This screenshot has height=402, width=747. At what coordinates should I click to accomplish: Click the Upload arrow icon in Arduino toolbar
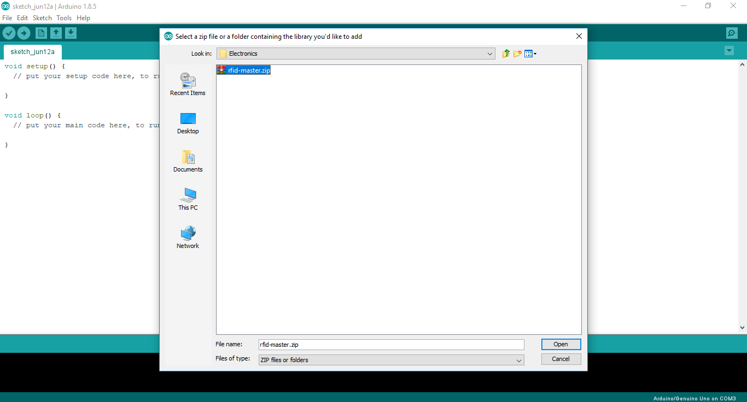pyautogui.click(x=24, y=33)
